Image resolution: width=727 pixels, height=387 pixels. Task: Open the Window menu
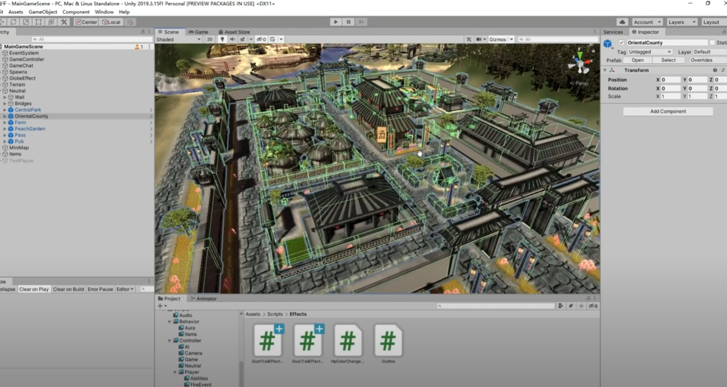coord(104,12)
